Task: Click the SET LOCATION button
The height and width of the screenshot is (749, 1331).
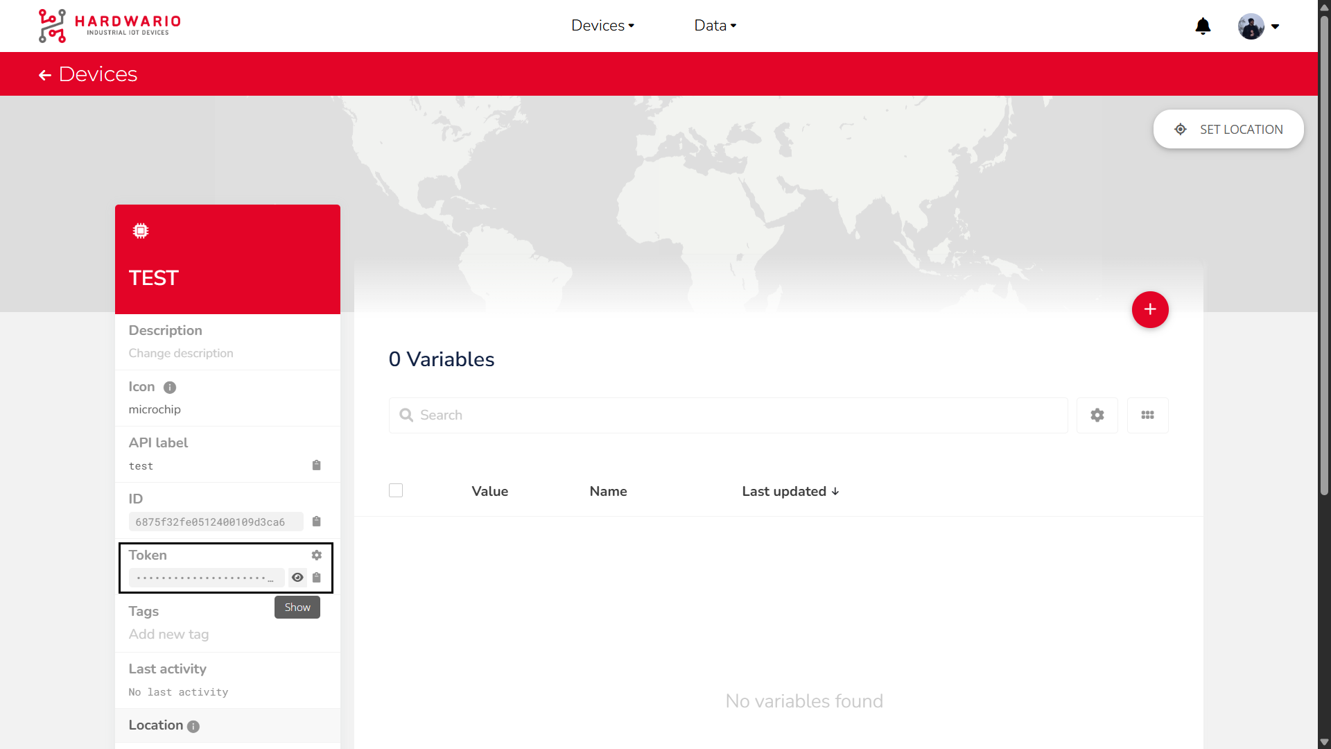Action: [1228, 130]
